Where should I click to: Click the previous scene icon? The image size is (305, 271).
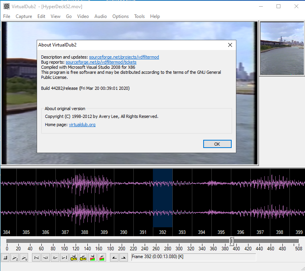pyautogui.click(x=92, y=257)
